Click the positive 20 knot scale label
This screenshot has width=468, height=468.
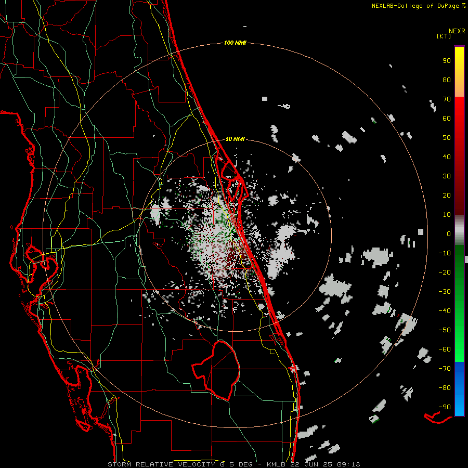(x=447, y=196)
